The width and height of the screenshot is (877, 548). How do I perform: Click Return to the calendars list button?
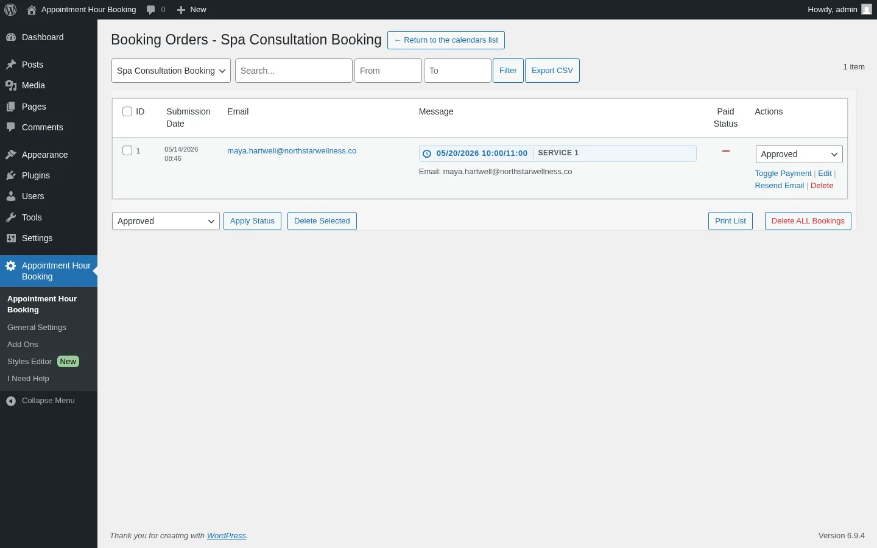tap(446, 40)
